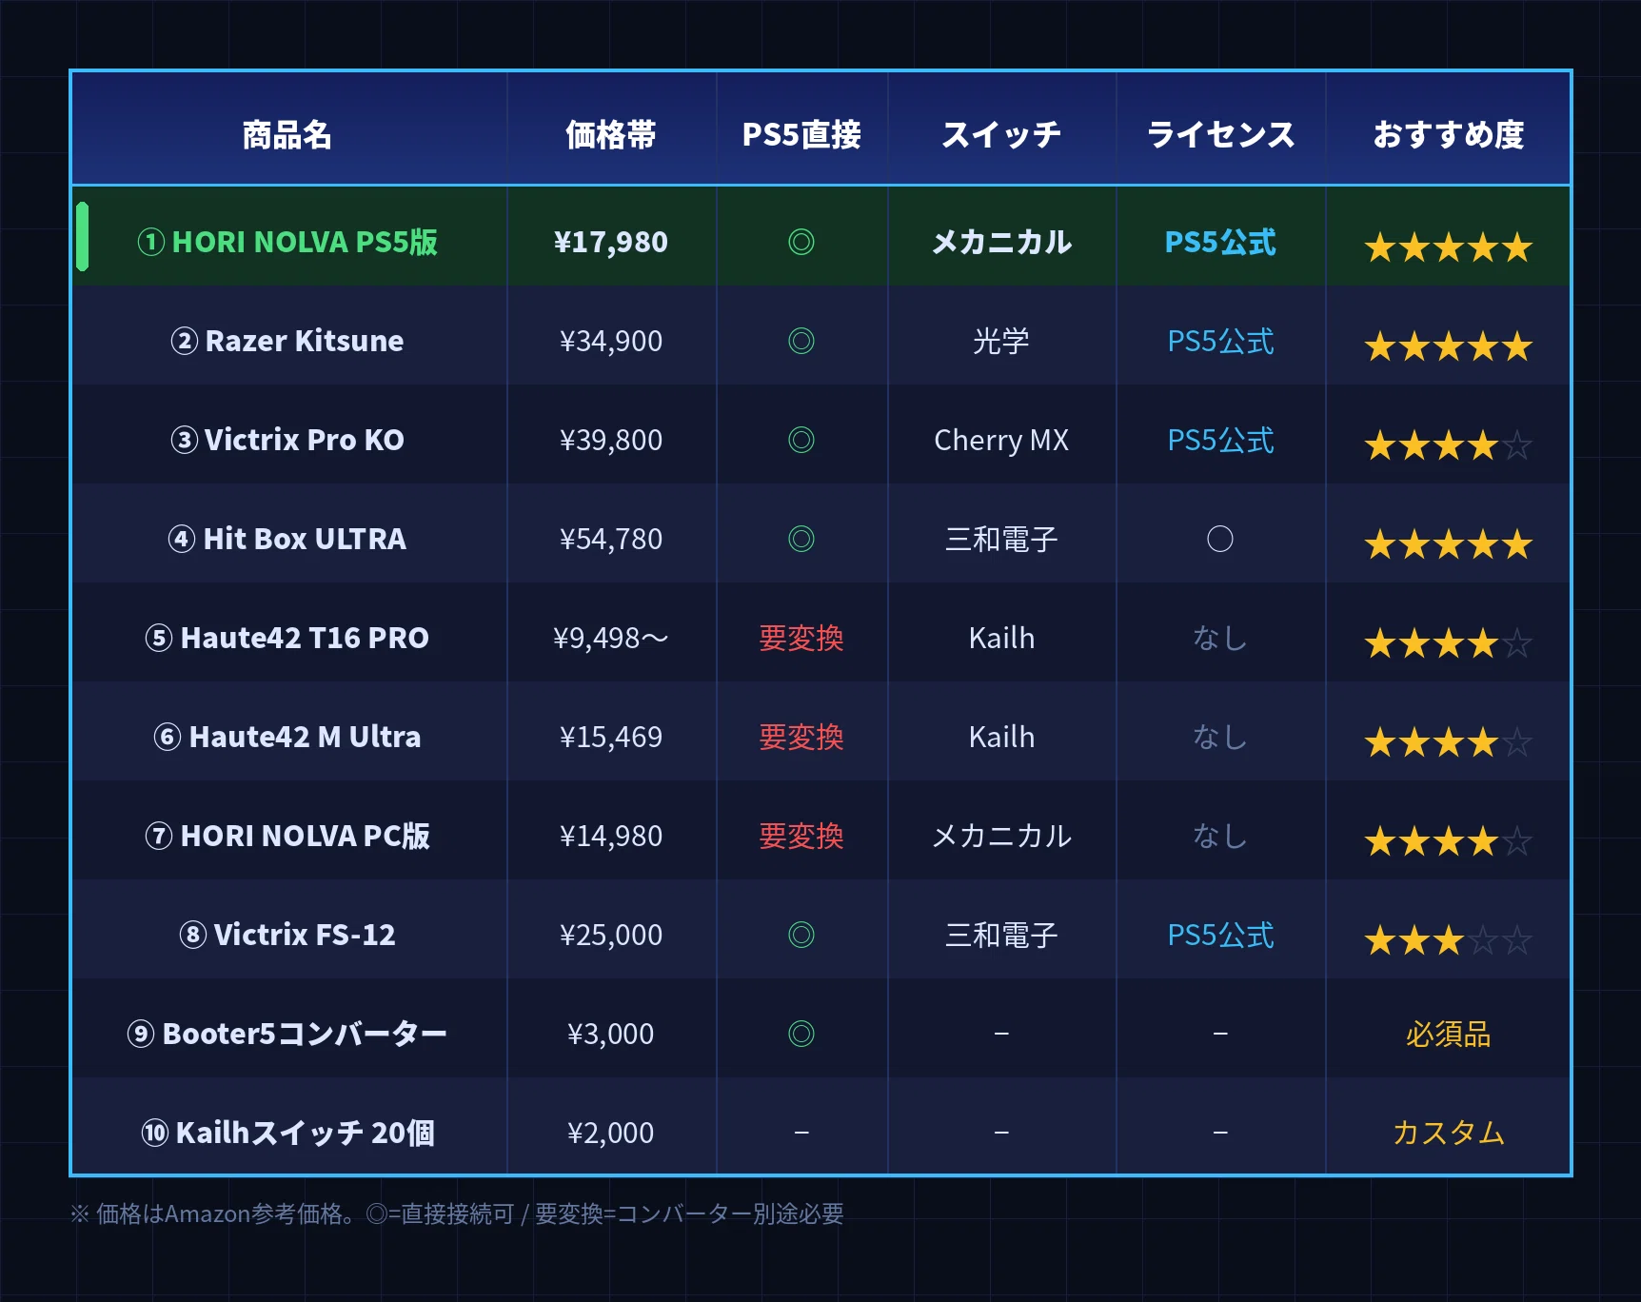Image resolution: width=1641 pixels, height=1302 pixels.
Task: Select the Victrix Pro KO product name
Action: point(287,440)
